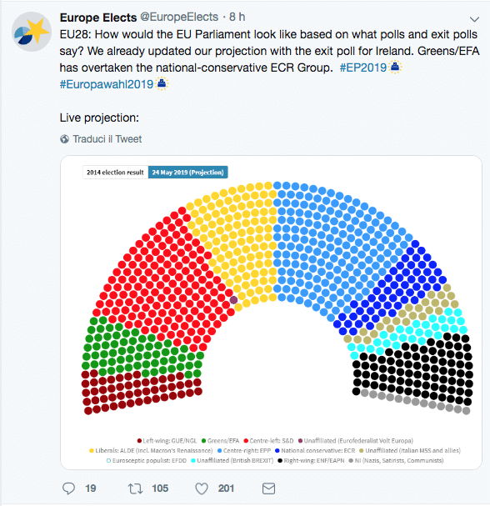Retweet using the arrows icon
Viewport: 490px width, 506px height.
[135, 488]
